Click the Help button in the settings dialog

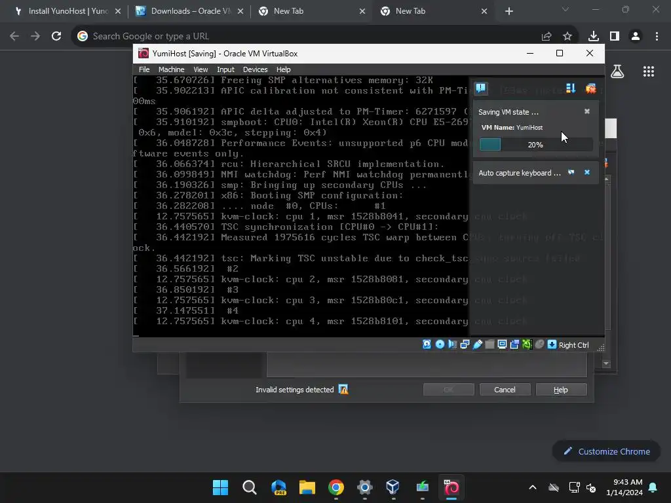click(561, 390)
